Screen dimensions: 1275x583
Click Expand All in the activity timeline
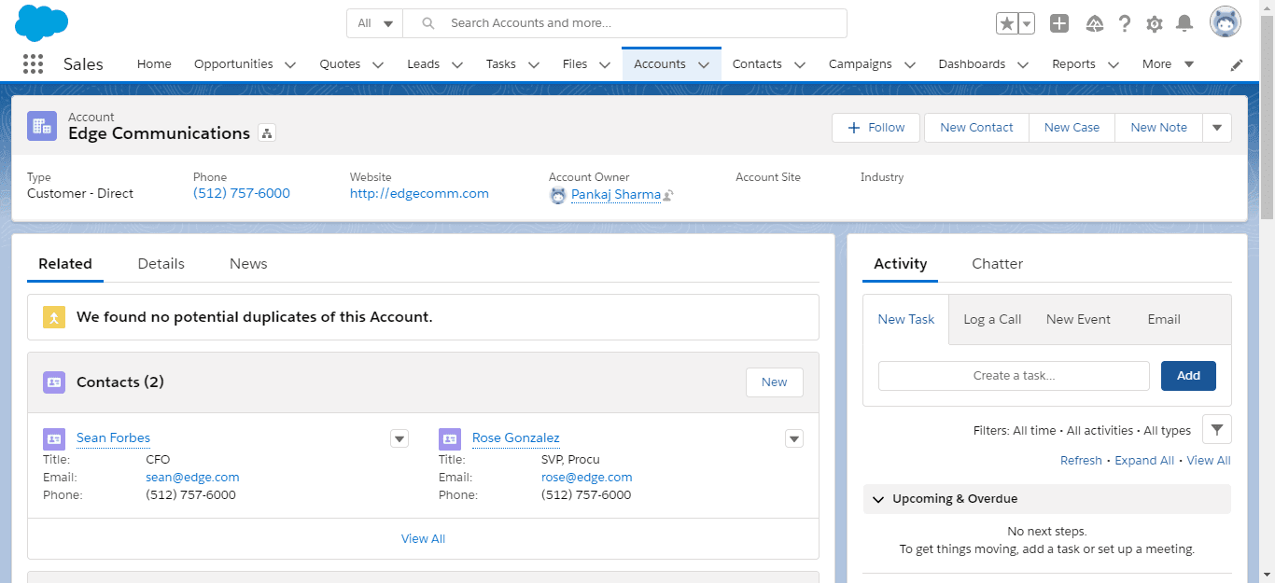[x=1144, y=461]
